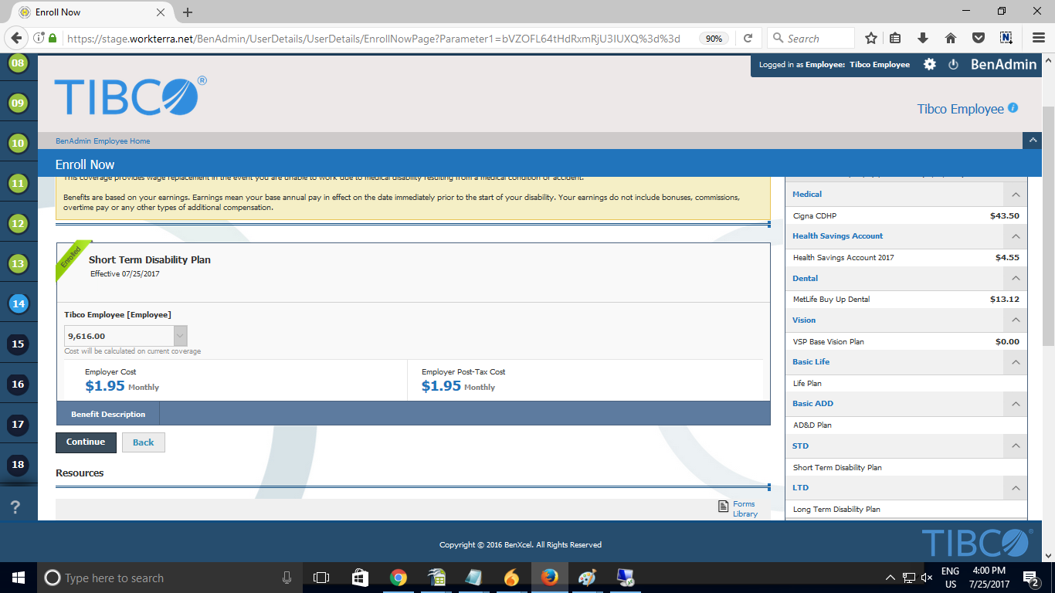This screenshot has height=593, width=1055.
Task: Open Firefox downloads arrow
Action: click(x=923, y=38)
